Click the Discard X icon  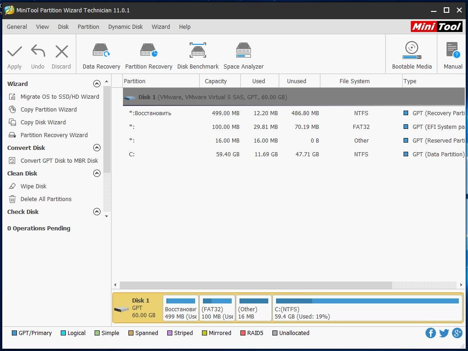(62, 51)
